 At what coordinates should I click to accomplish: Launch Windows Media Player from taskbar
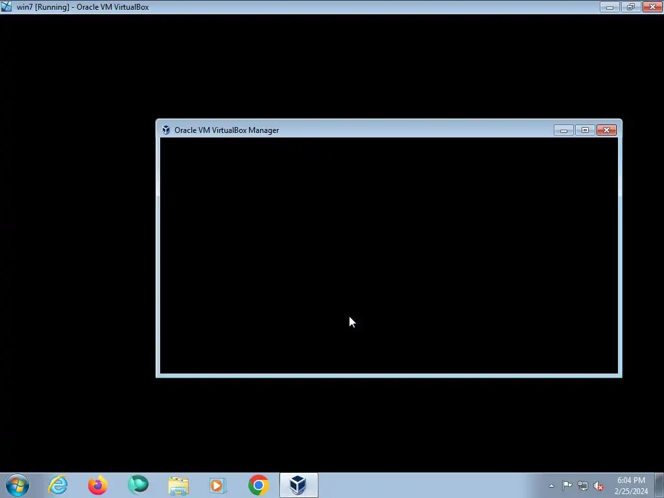pos(218,485)
